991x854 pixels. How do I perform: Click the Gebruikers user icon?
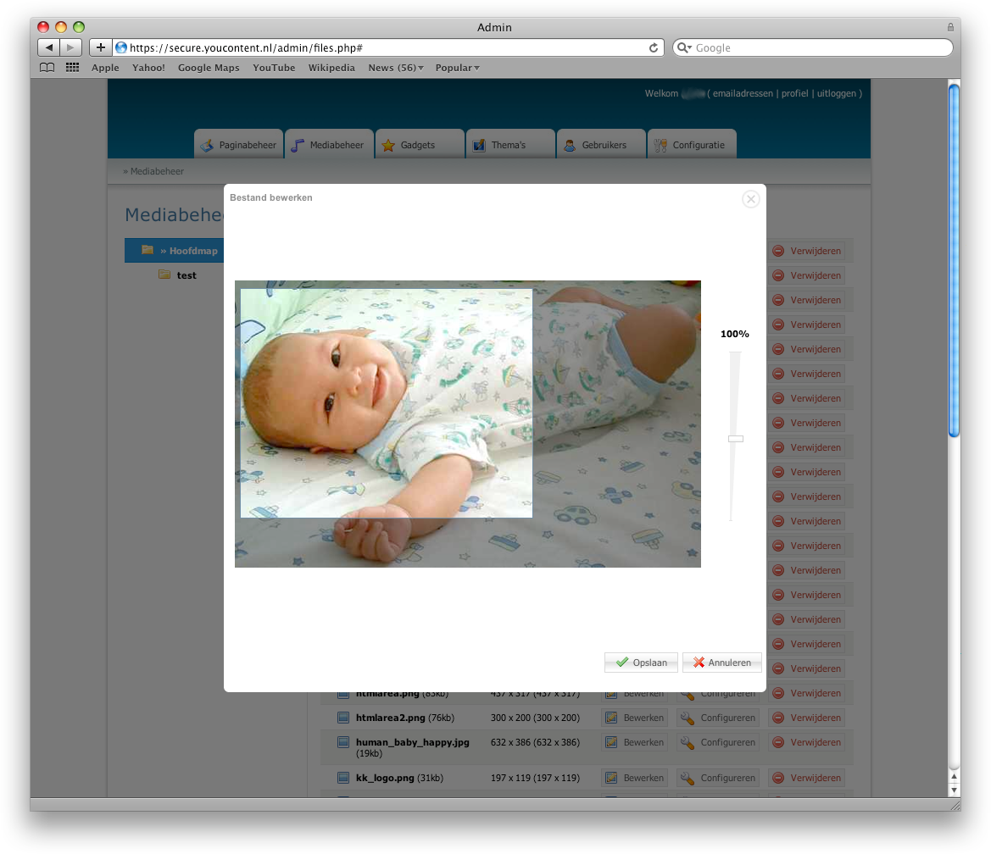click(570, 146)
